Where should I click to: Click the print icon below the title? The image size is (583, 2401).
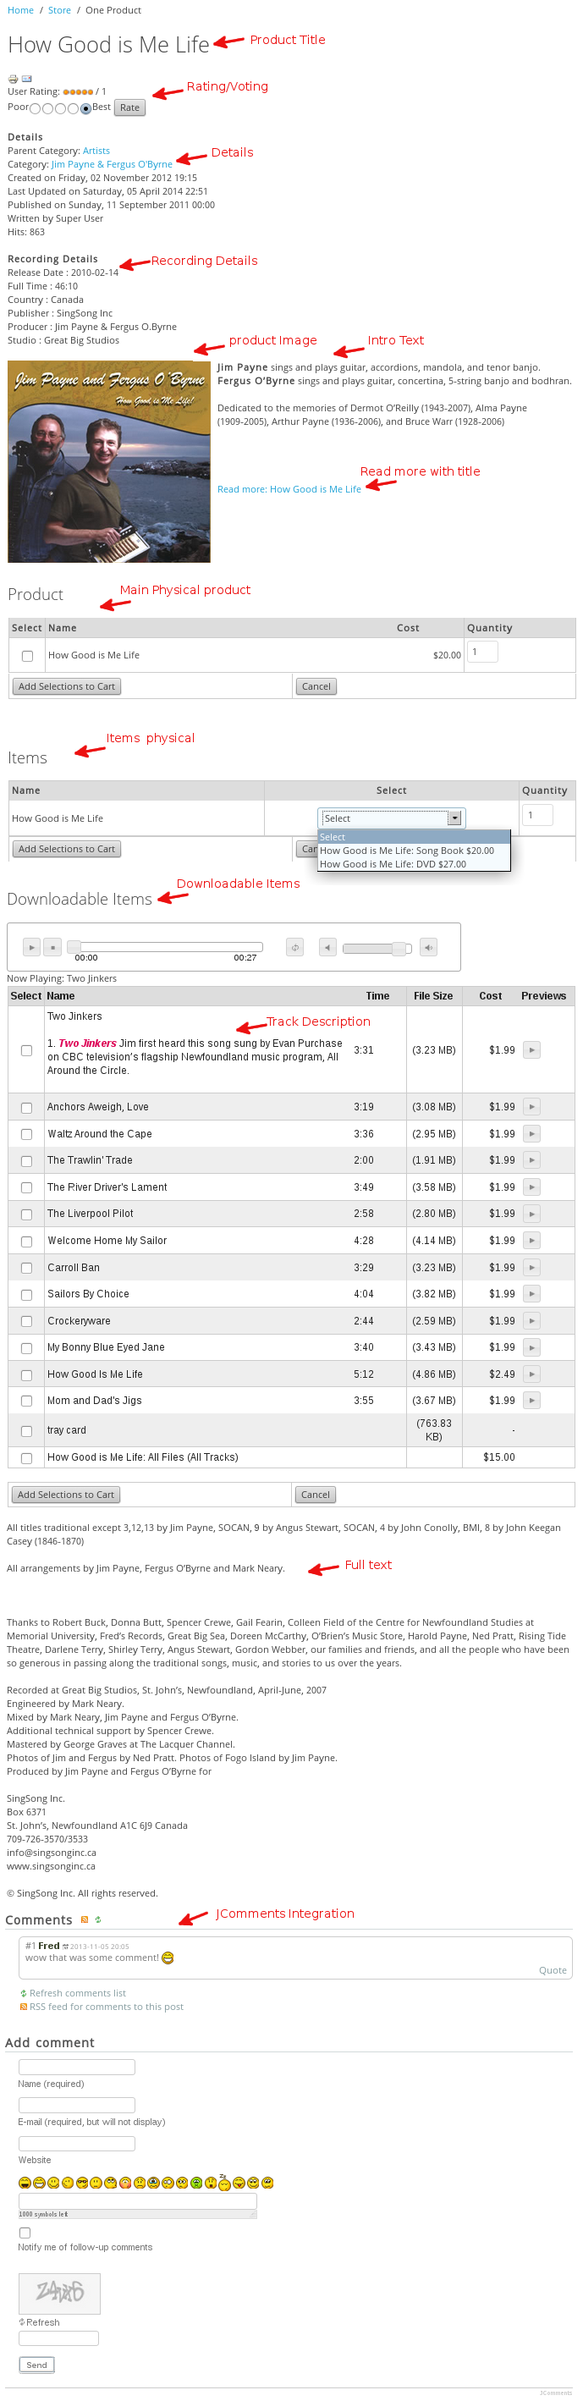pos(12,80)
